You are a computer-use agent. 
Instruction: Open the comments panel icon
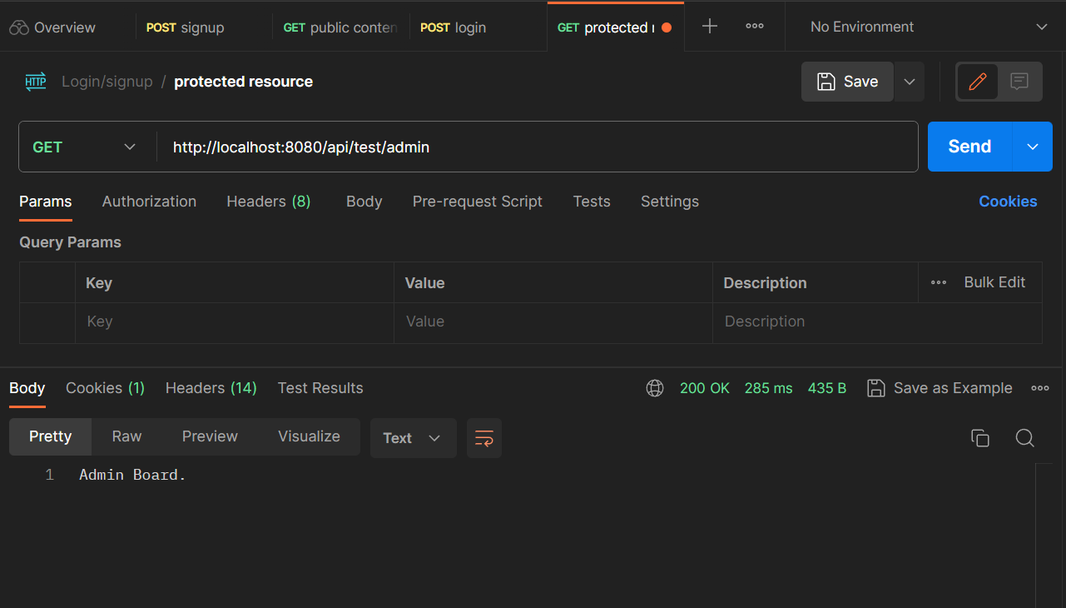click(x=1019, y=81)
